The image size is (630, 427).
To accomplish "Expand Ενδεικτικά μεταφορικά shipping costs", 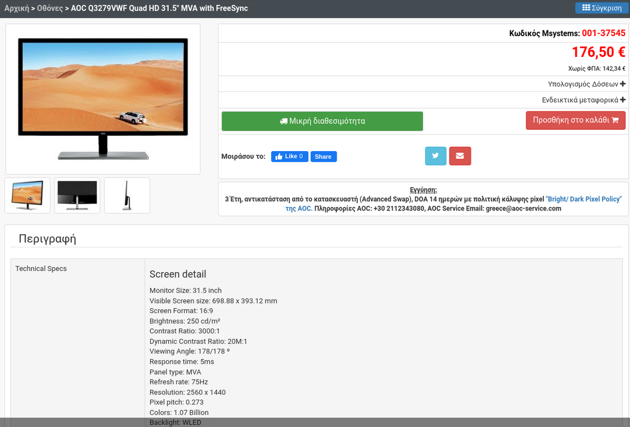I will coord(584,100).
